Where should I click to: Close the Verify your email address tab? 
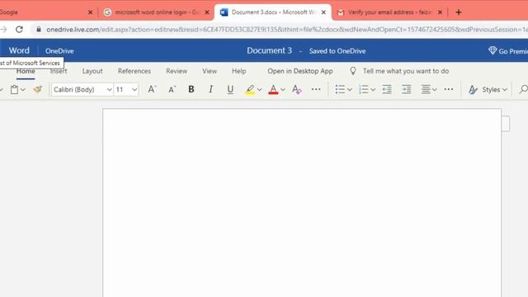(440, 12)
